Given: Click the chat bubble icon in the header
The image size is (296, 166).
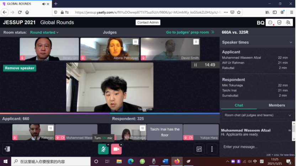Looking at the screenshot, I should pyautogui.click(x=270, y=22).
